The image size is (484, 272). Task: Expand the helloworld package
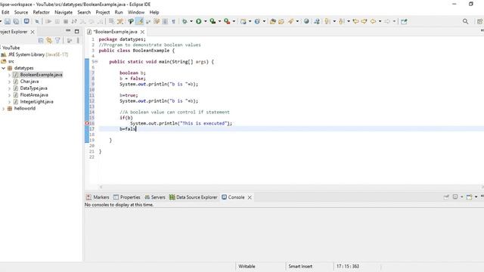(x=3, y=109)
